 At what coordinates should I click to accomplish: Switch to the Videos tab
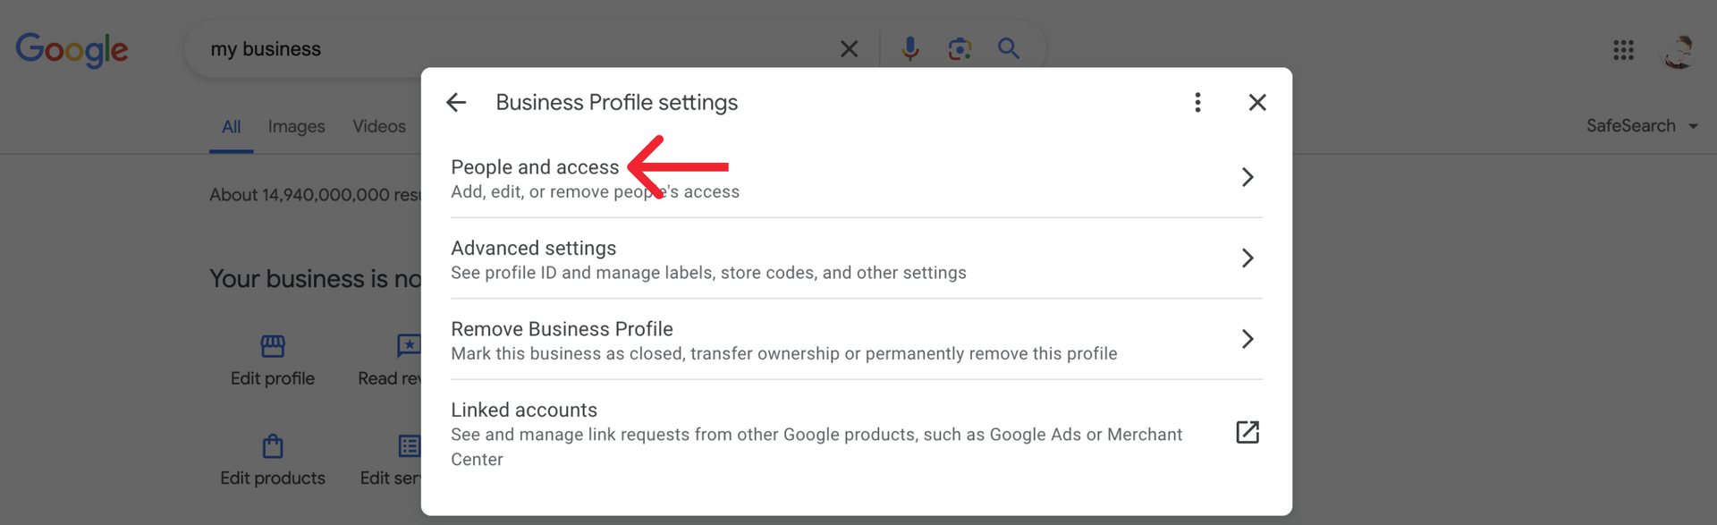379,127
